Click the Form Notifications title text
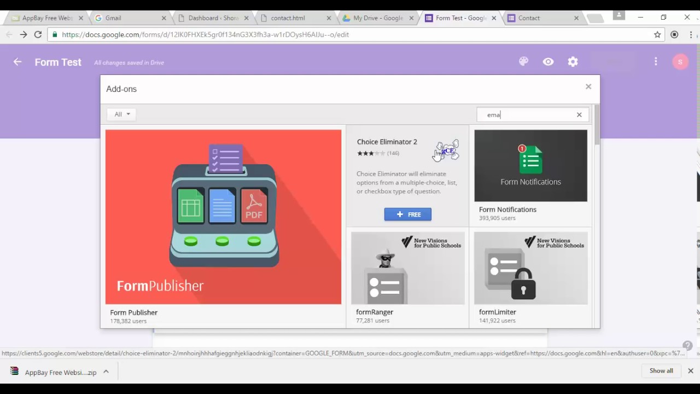Image resolution: width=700 pixels, height=394 pixels. (x=507, y=210)
